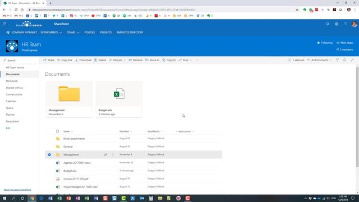359x202 pixels.
Task: Reload the browser page
Action: (x=16, y=10)
